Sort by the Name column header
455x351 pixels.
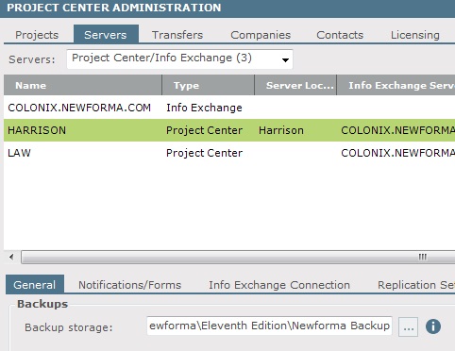pyautogui.click(x=83, y=85)
